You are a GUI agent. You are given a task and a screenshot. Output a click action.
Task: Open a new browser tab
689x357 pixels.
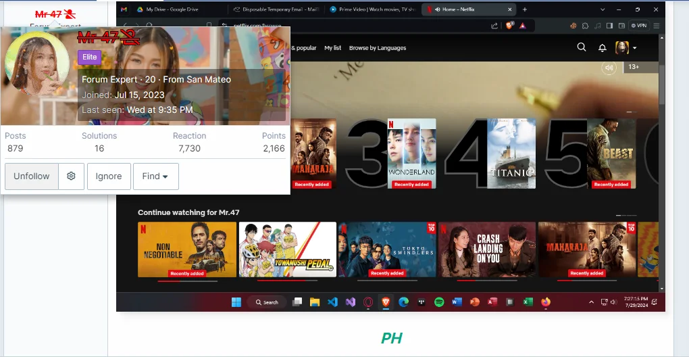click(525, 9)
